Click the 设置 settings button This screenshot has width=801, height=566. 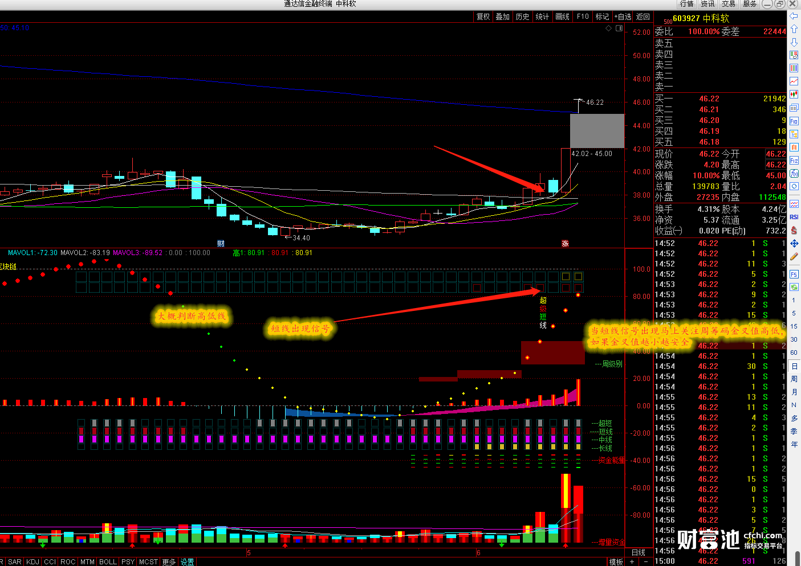click(x=188, y=562)
